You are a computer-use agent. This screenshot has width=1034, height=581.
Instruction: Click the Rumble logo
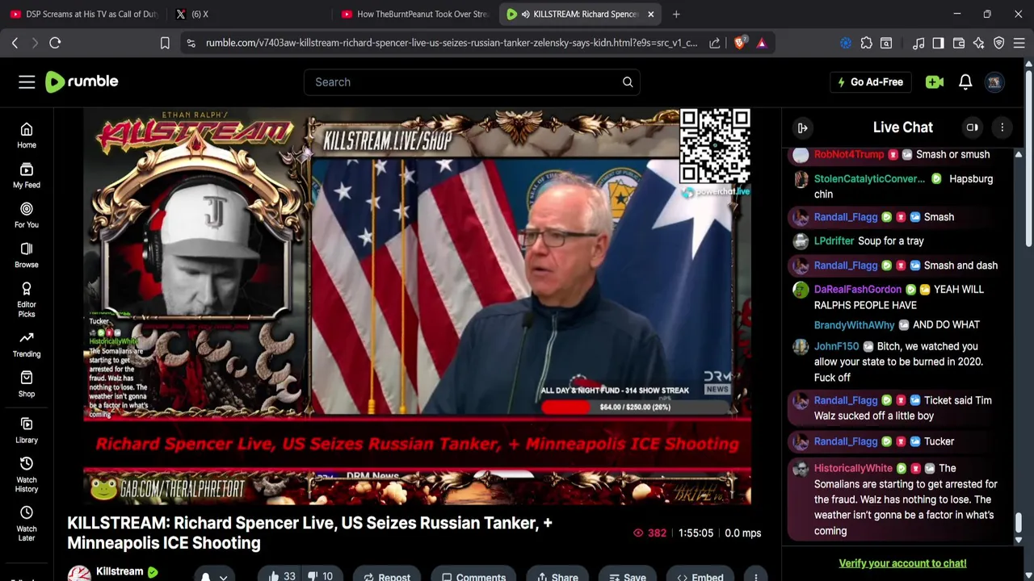(82, 82)
